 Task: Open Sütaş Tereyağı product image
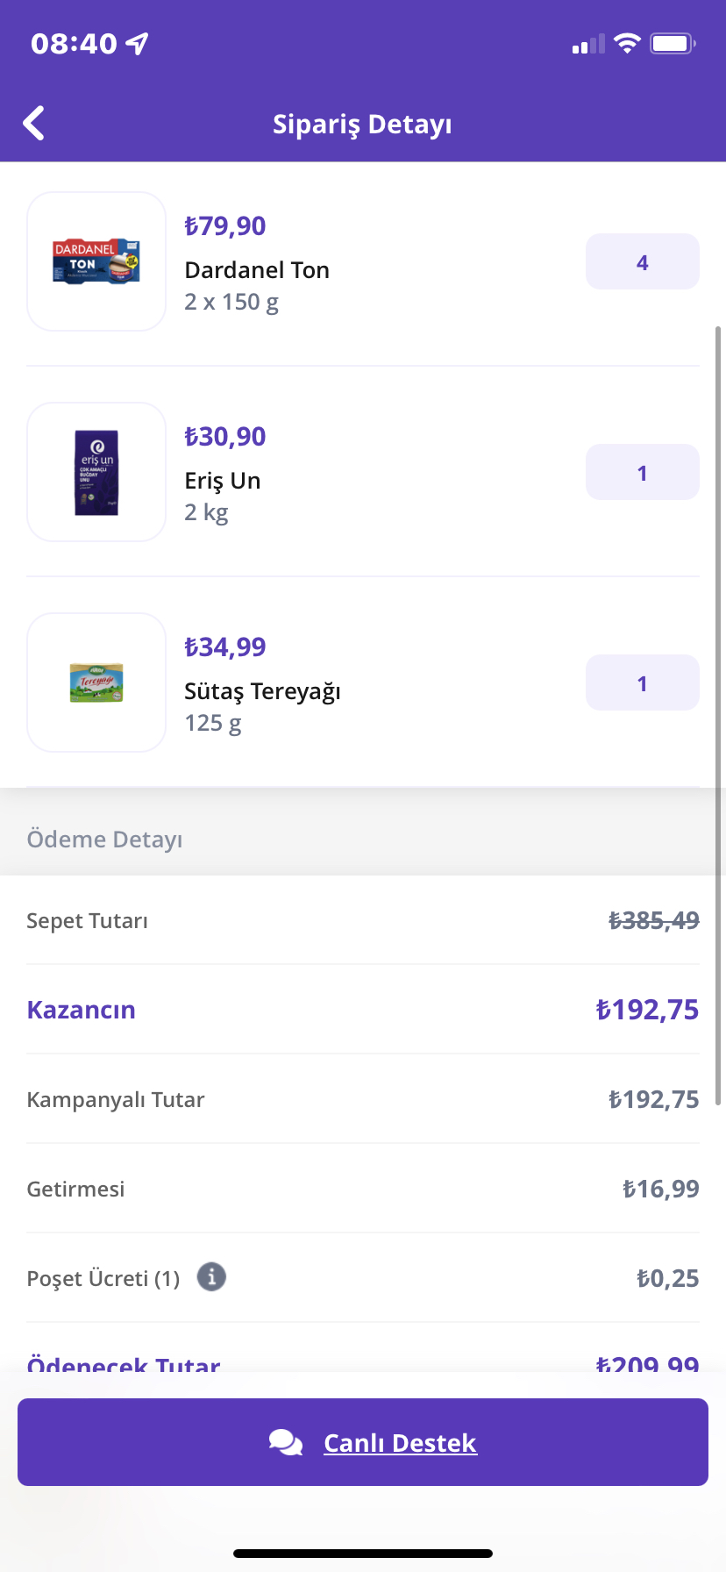[96, 682]
